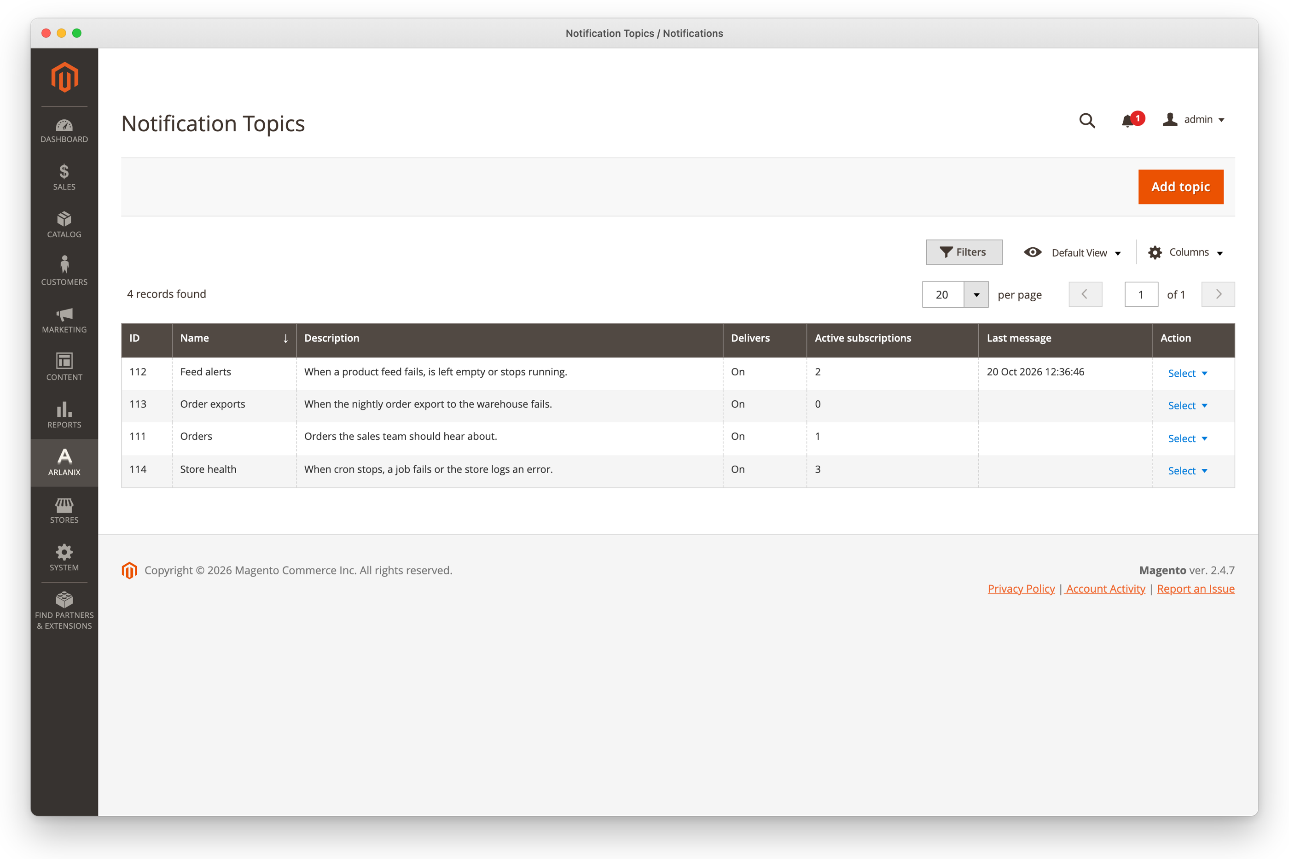This screenshot has height=859, width=1289.
Task: Open the Reports sidebar menu
Action: click(x=64, y=415)
